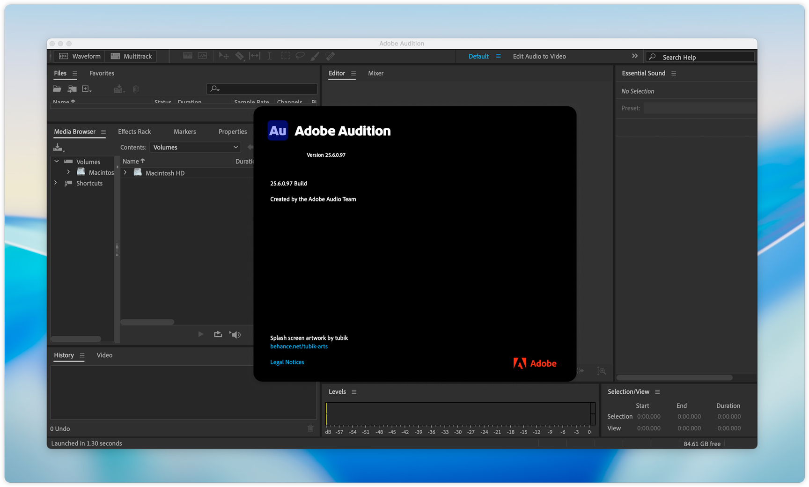Click the Import File icon in Files
The height and width of the screenshot is (487, 809).
(x=72, y=89)
